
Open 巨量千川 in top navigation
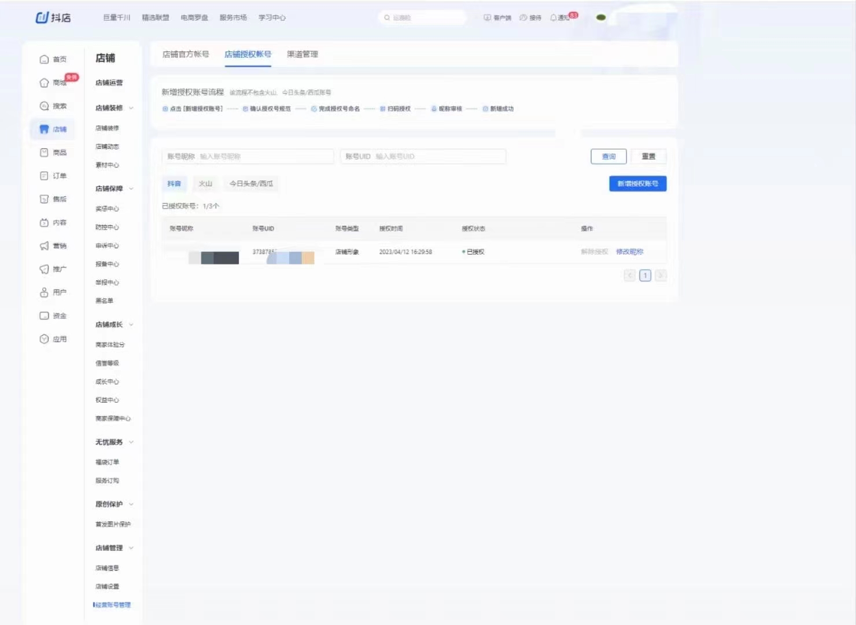click(x=117, y=18)
